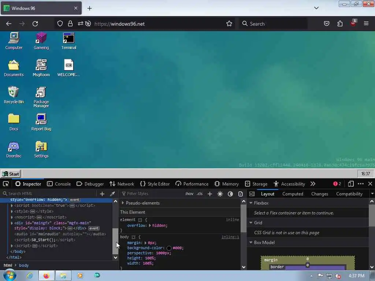Open the Network tab
Viewport: 375px width, 281px height.
click(x=122, y=184)
